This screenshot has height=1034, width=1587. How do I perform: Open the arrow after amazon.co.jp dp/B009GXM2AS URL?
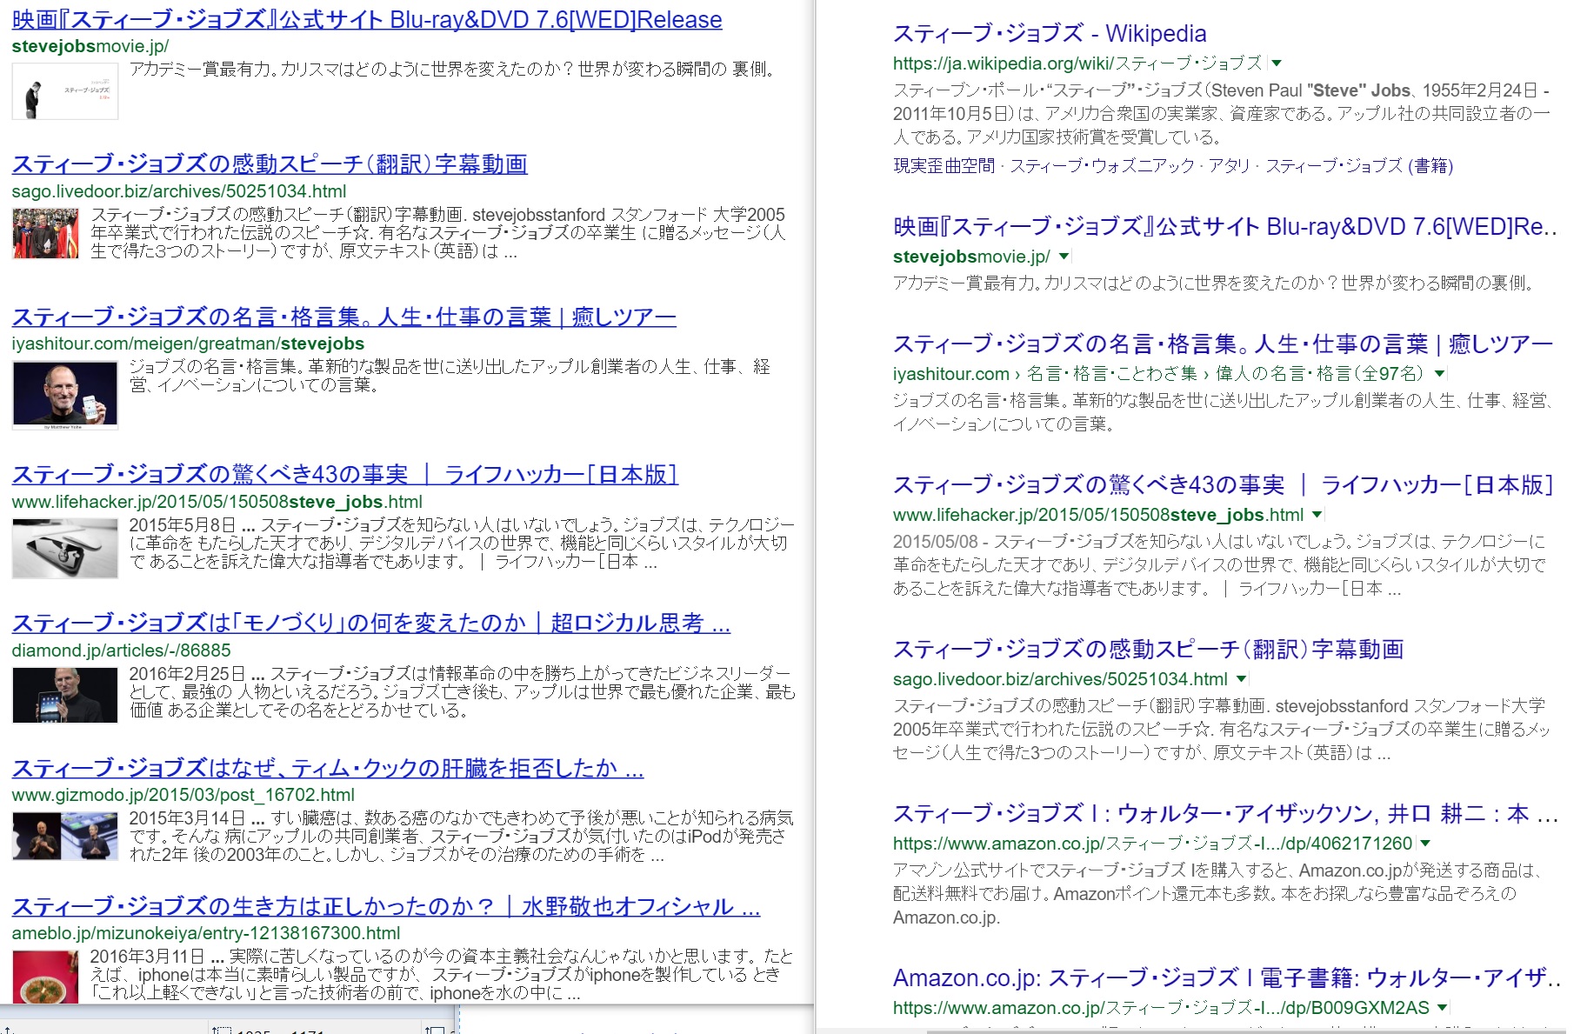tap(1442, 1007)
